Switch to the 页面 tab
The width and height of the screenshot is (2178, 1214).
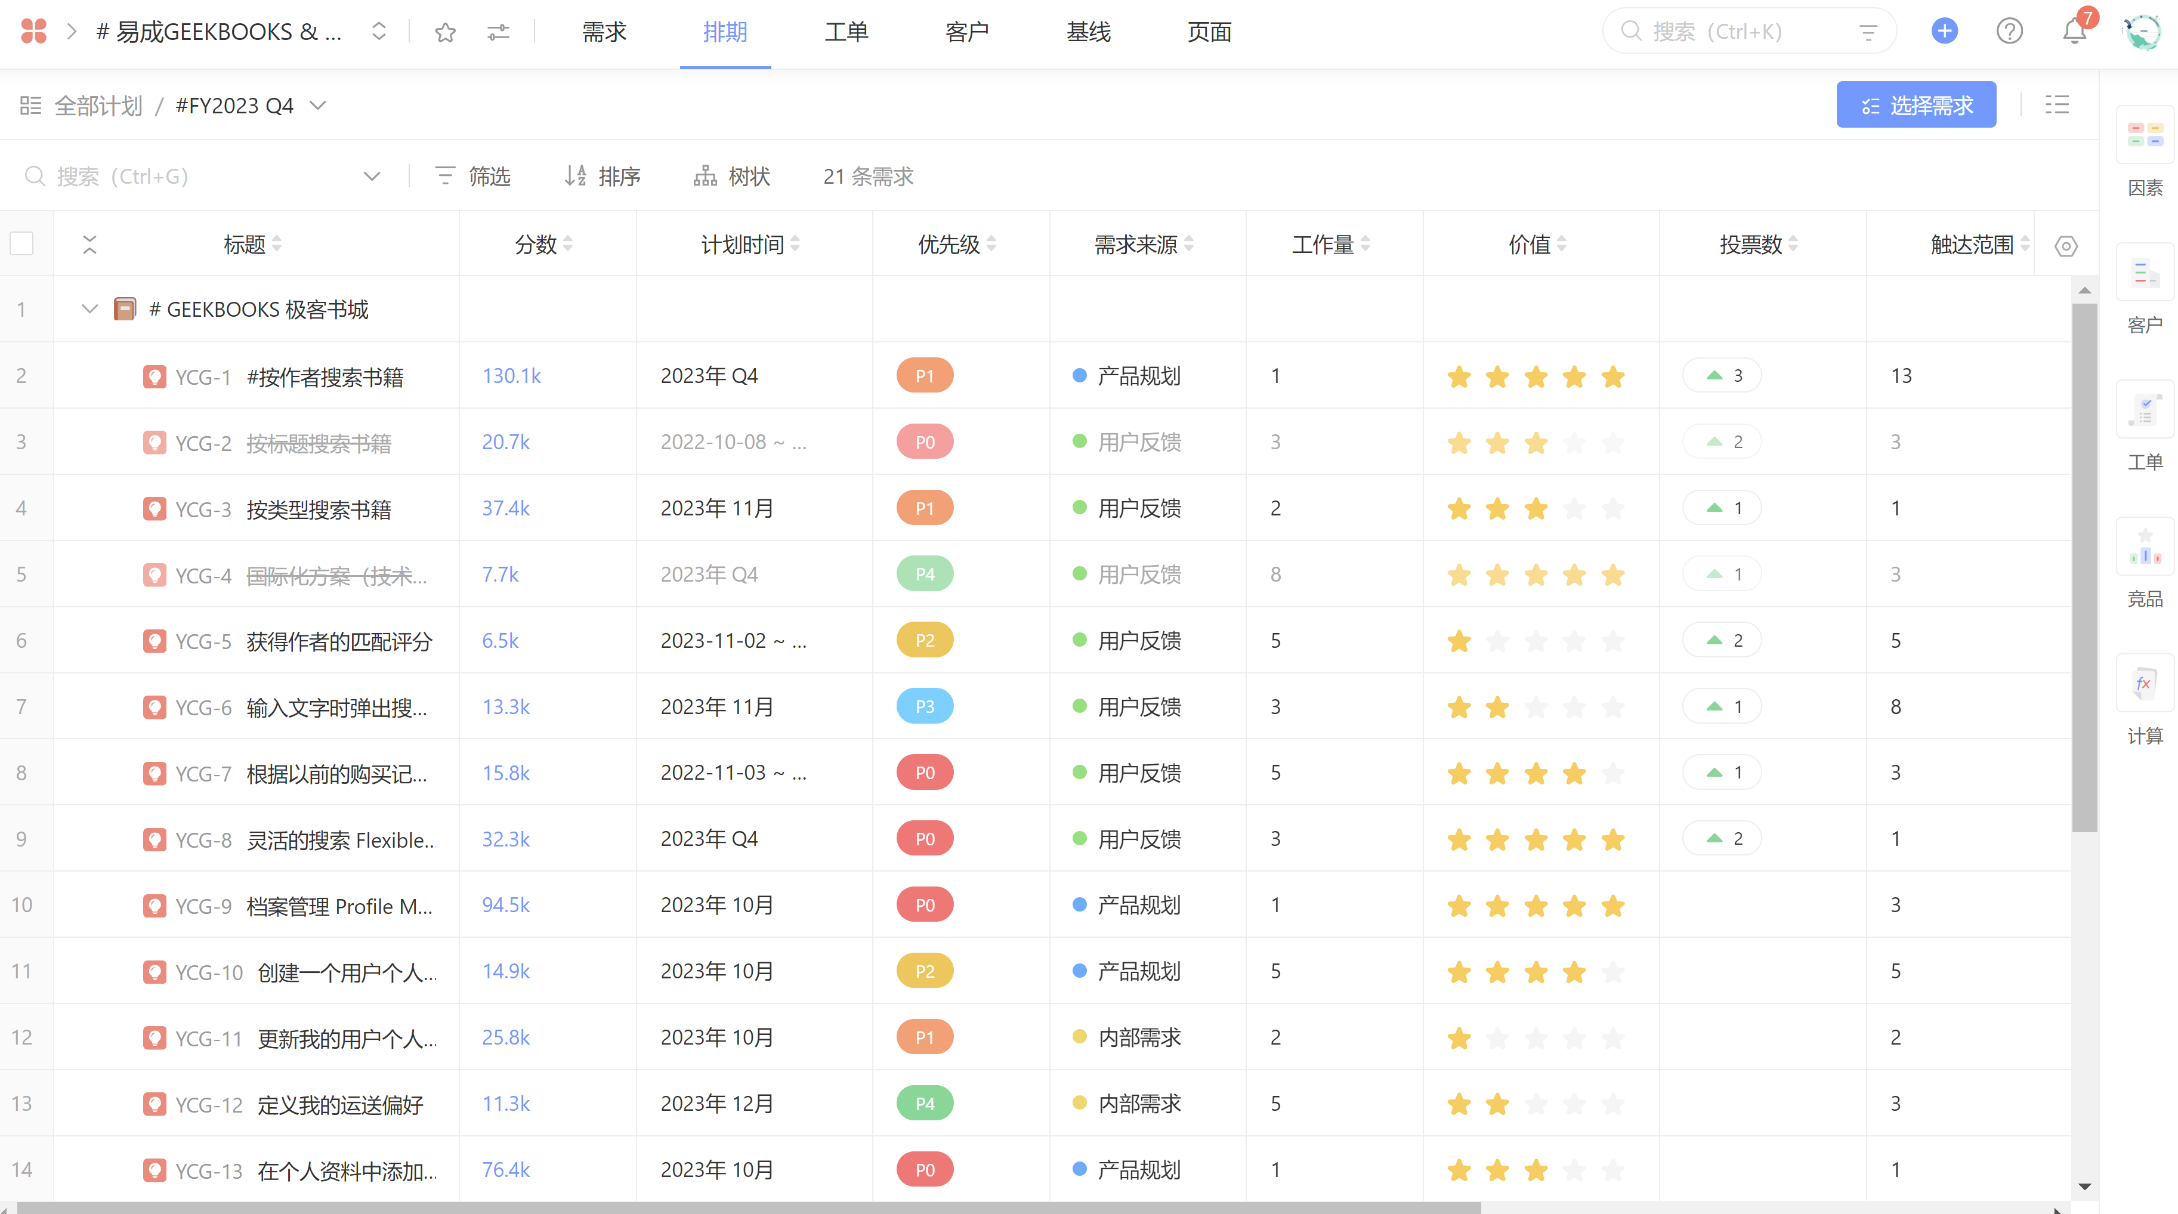coord(1209,32)
